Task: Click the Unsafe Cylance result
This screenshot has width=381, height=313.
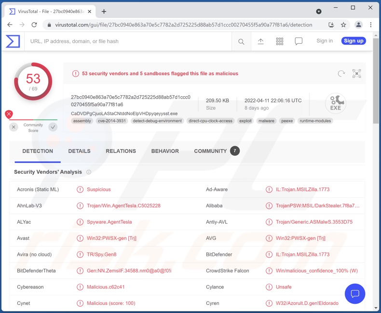Action: (284, 287)
